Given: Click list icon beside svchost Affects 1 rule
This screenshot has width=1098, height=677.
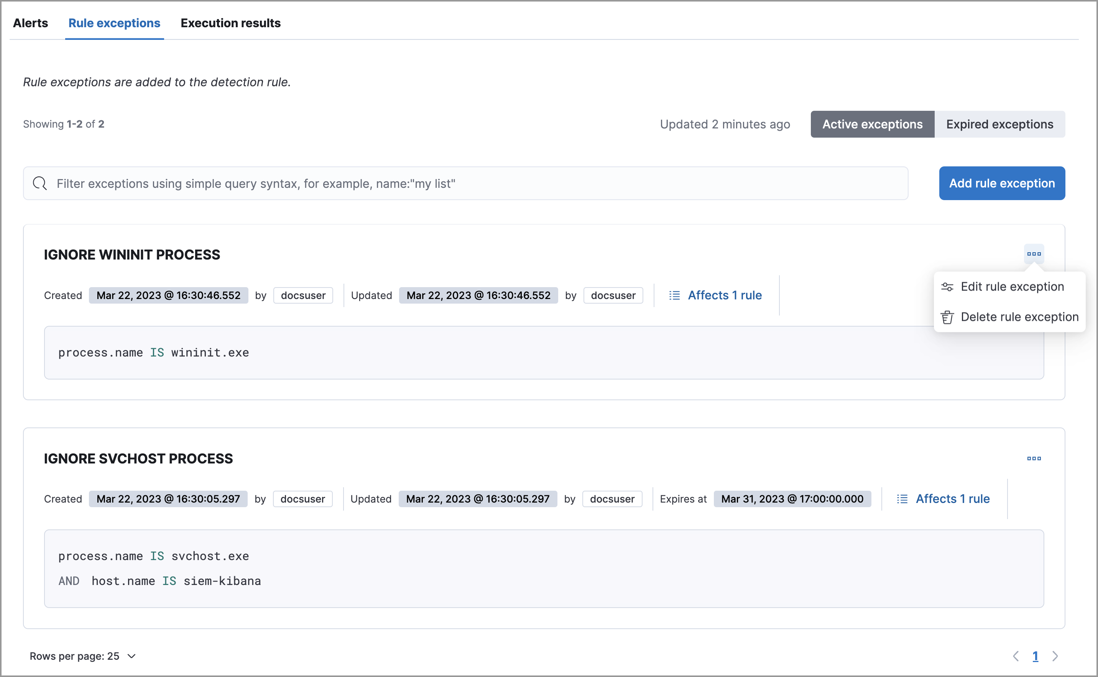Looking at the screenshot, I should (x=902, y=499).
